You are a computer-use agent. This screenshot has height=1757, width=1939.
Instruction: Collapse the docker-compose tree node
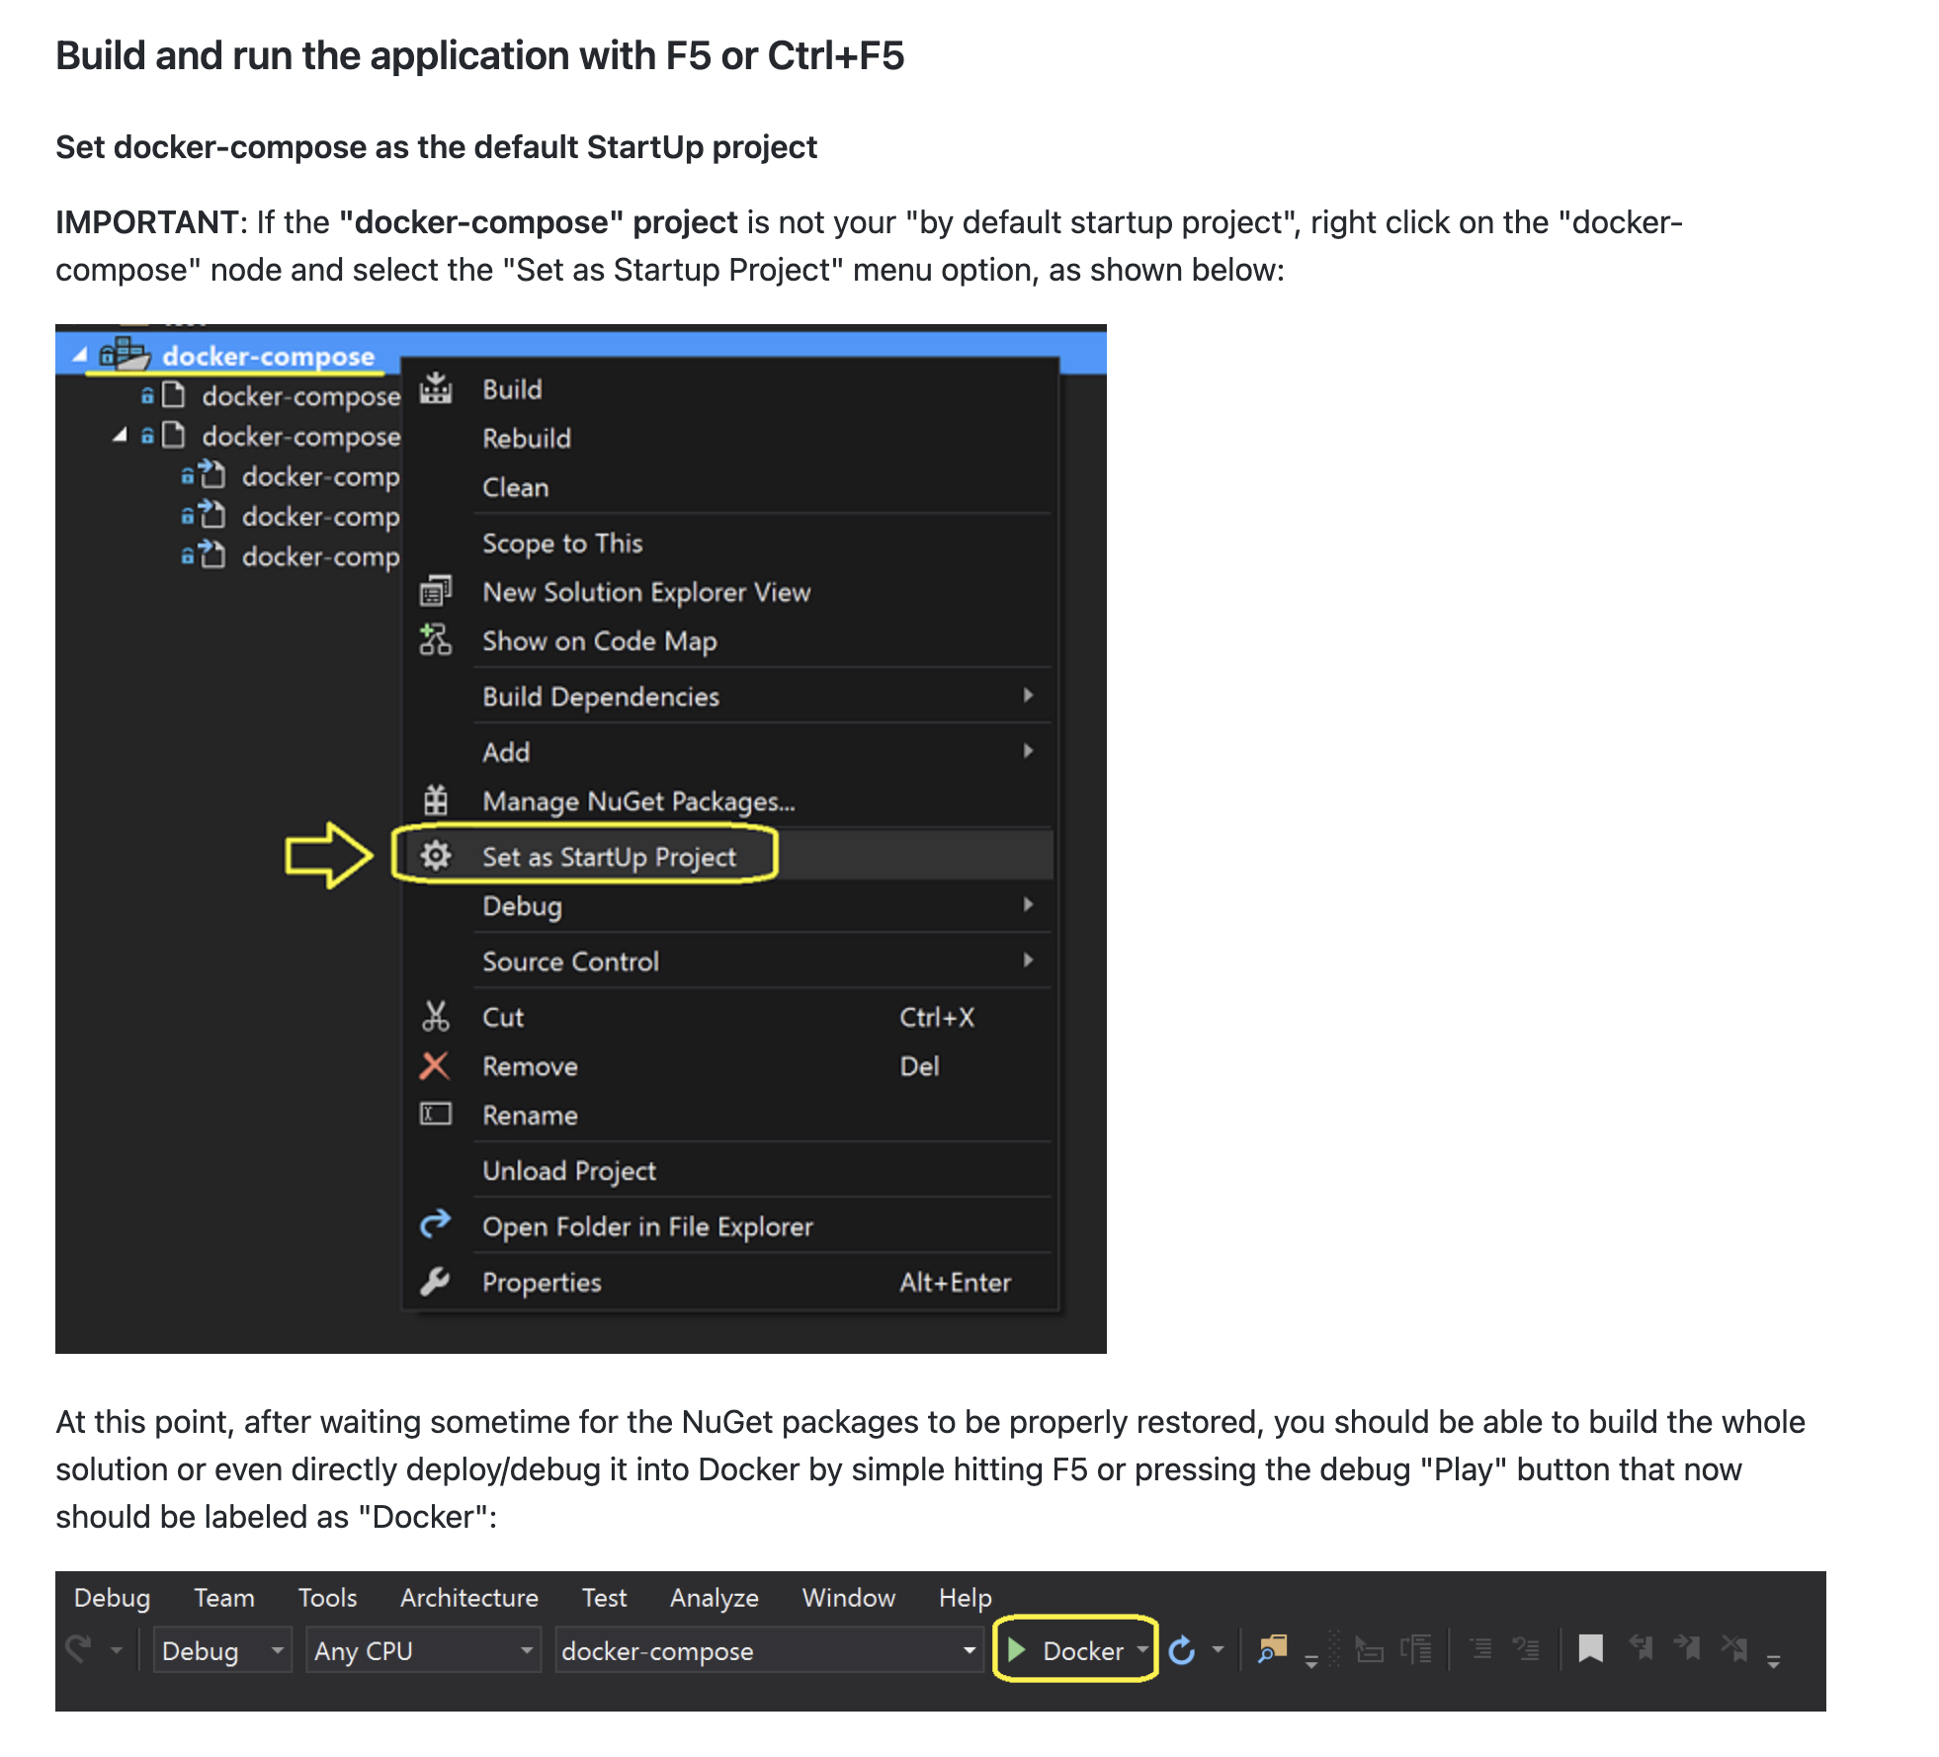click(81, 356)
